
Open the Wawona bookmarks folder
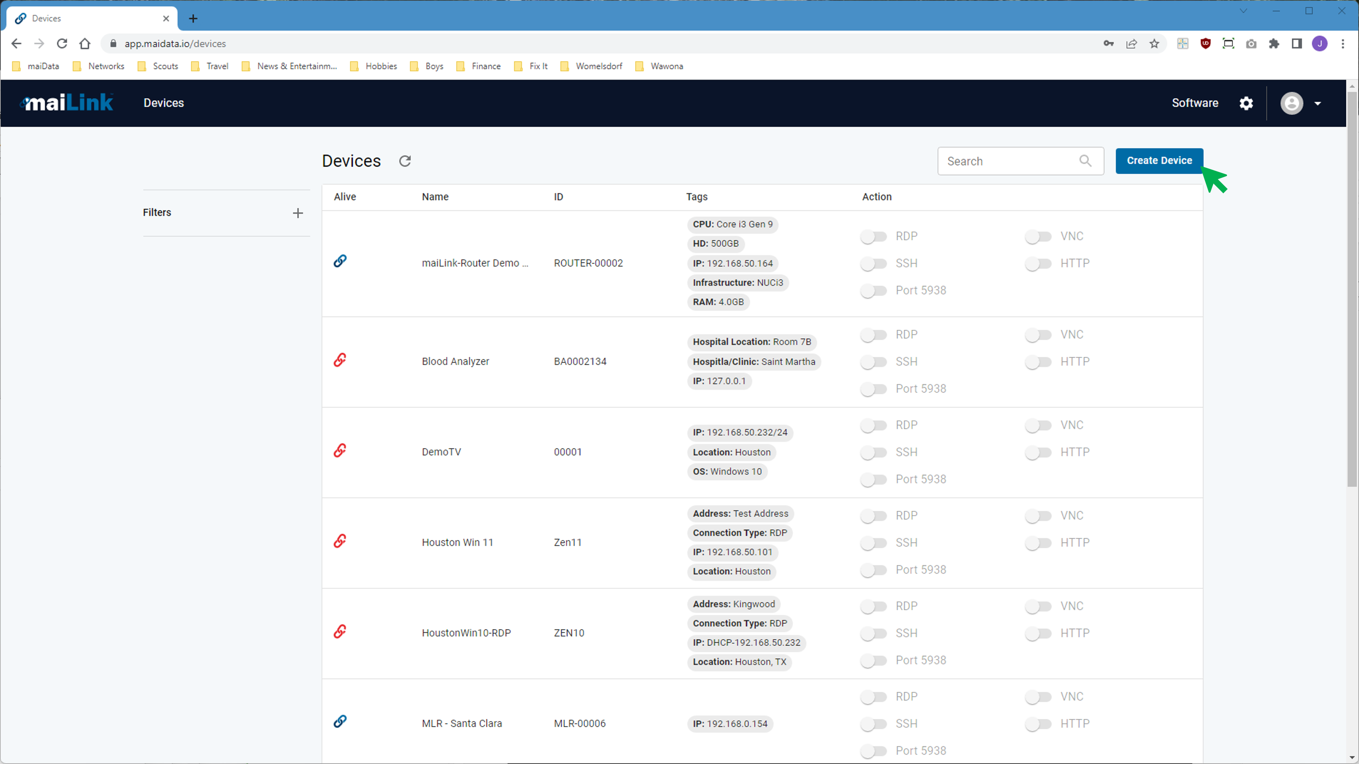(x=659, y=67)
